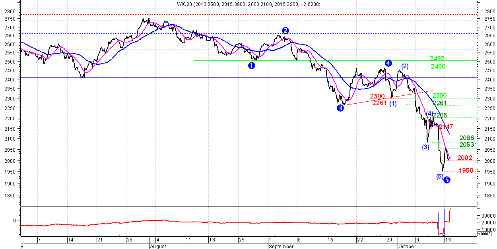Image resolution: width=497 pixels, height=249 pixels.
Task: Click the October month label
Action: coord(407,246)
